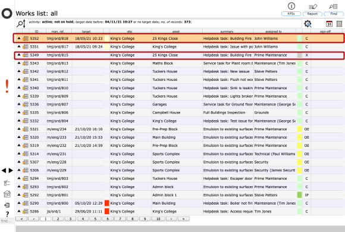
Task: Open work record icon for 5292
Action: (26, 195)
